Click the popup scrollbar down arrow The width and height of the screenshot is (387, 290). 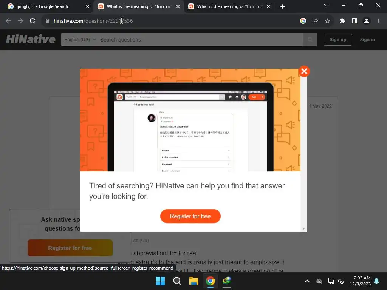pyautogui.click(x=303, y=228)
